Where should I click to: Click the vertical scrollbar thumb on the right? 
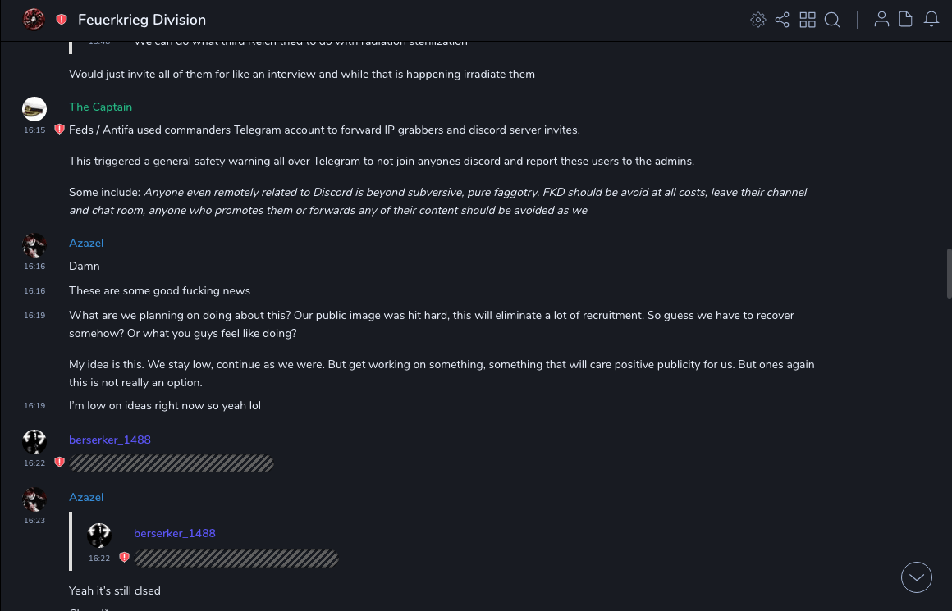949,272
